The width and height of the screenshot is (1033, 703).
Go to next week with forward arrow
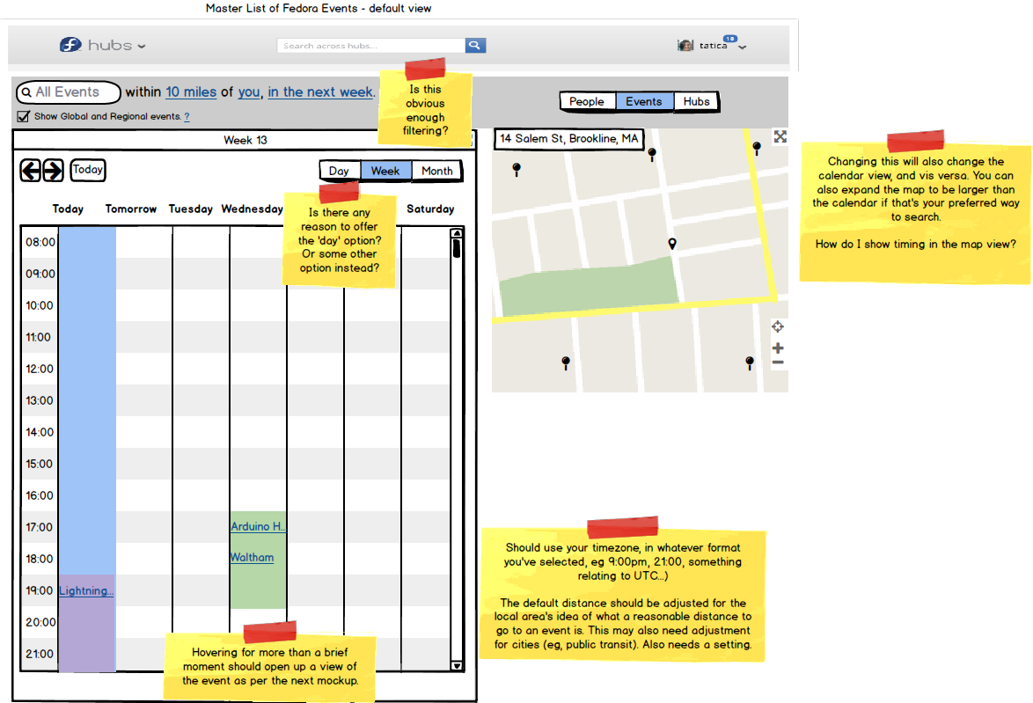[54, 171]
